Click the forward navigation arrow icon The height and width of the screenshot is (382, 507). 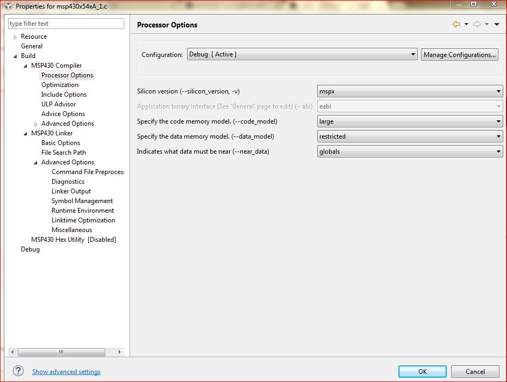point(476,24)
